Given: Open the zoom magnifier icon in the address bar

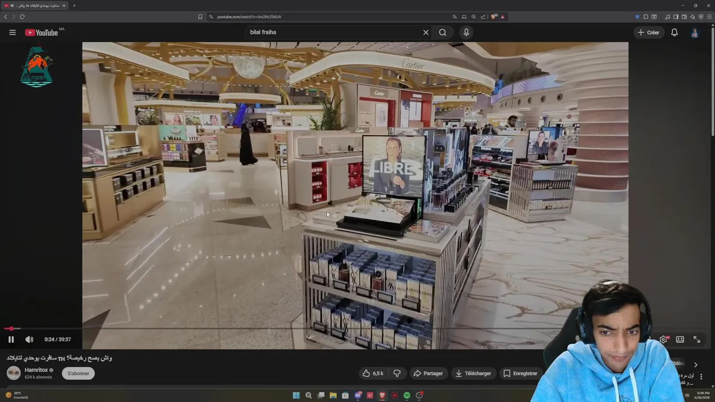Looking at the screenshot, I should click(474, 17).
